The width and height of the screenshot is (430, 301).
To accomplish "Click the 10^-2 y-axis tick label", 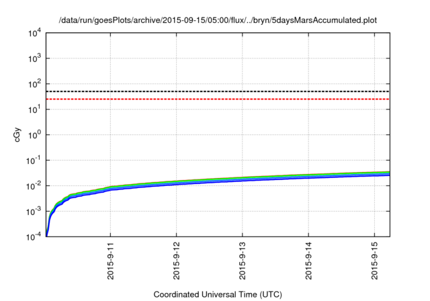I will point(34,186).
